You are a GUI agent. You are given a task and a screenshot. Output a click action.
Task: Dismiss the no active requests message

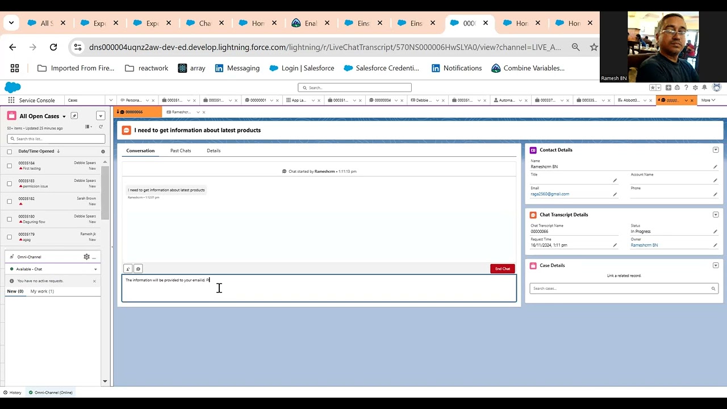[94, 281]
